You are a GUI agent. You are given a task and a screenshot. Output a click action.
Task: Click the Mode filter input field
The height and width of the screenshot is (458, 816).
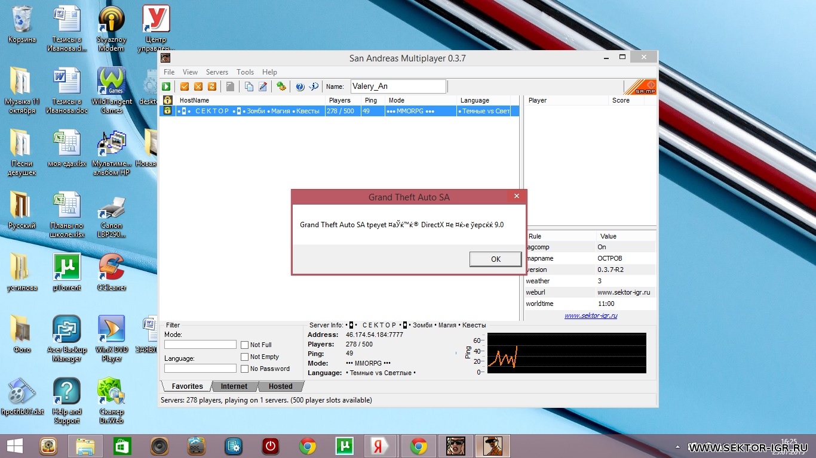pyautogui.click(x=200, y=345)
